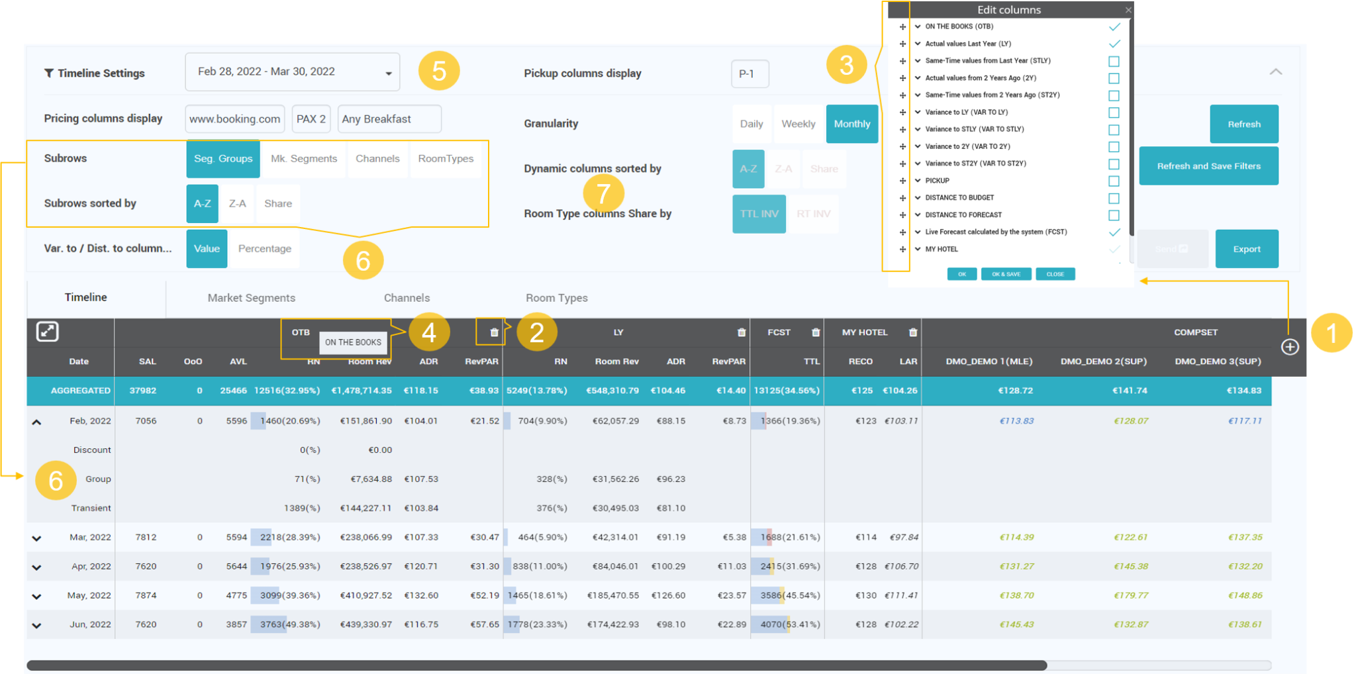Screen dimensions: 1356x674
Task: Sort subrows Z-A
Action: (237, 204)
